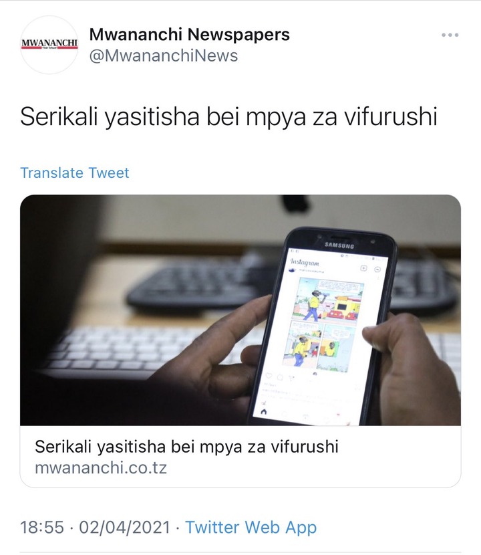Image resolution: width=481 pixels, height=555 pixels.
Task: Select the main tweet text
Action: click(229, 116)
